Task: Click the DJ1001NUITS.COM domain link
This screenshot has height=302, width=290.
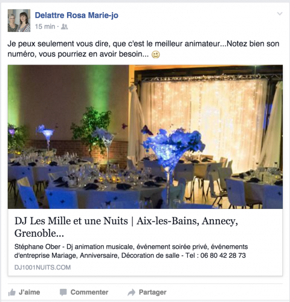Action: click(42, 268)
